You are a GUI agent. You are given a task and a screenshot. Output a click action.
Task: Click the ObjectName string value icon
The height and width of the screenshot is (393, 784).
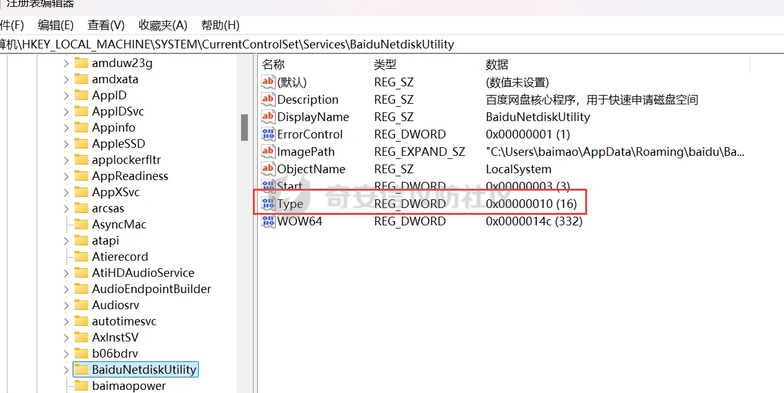pyautogui.click(x=268, y=169)
